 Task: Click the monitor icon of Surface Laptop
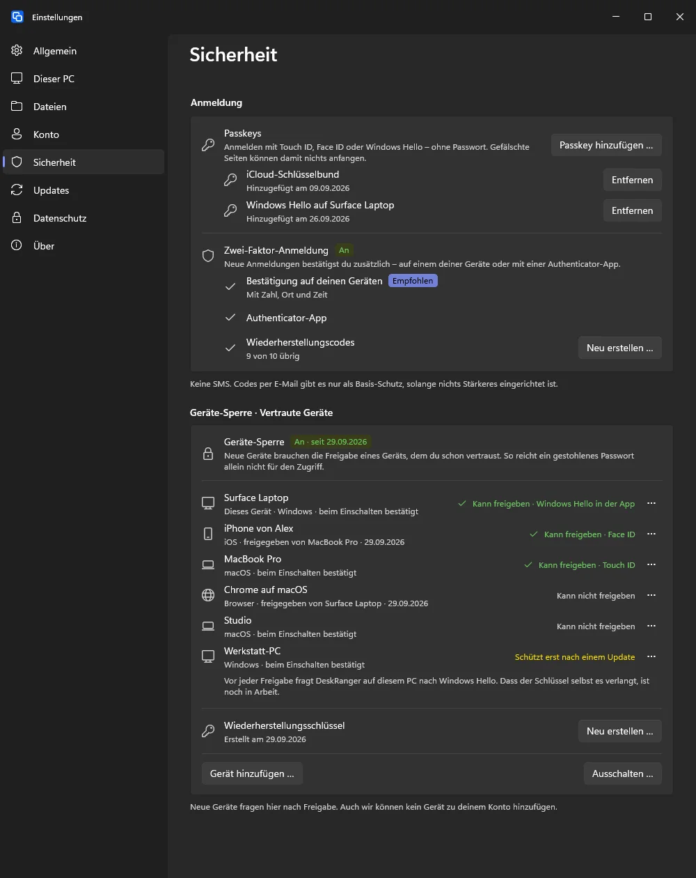[207, 503]
